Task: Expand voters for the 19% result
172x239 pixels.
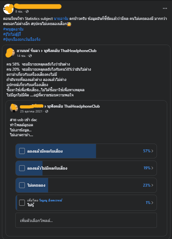Action: [148, 168]
